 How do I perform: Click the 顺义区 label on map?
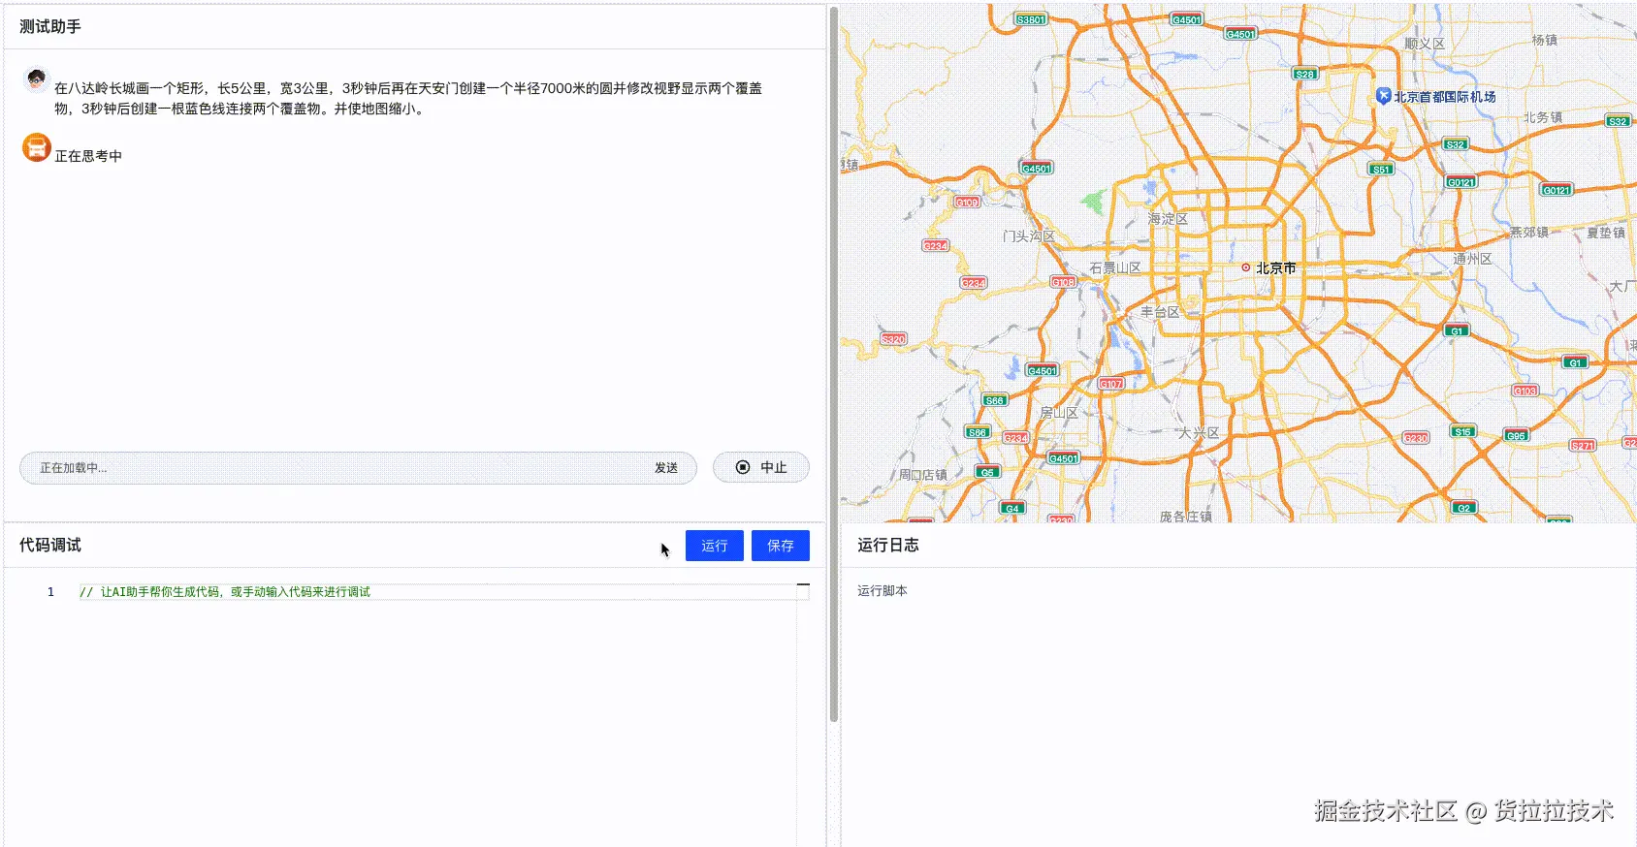[1425, 44]
